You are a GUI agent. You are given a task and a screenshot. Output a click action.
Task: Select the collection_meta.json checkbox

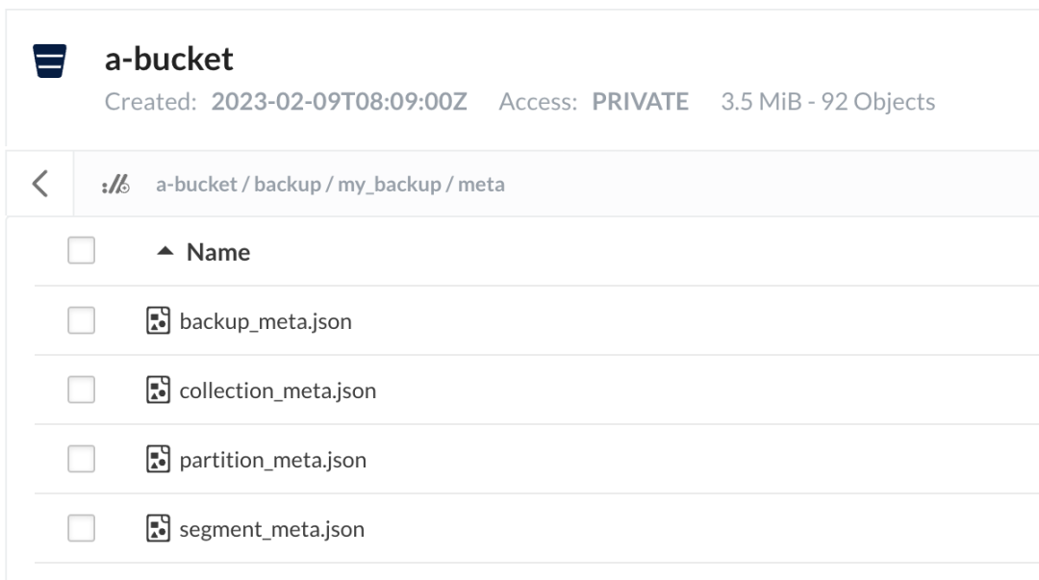pos(81,391)
